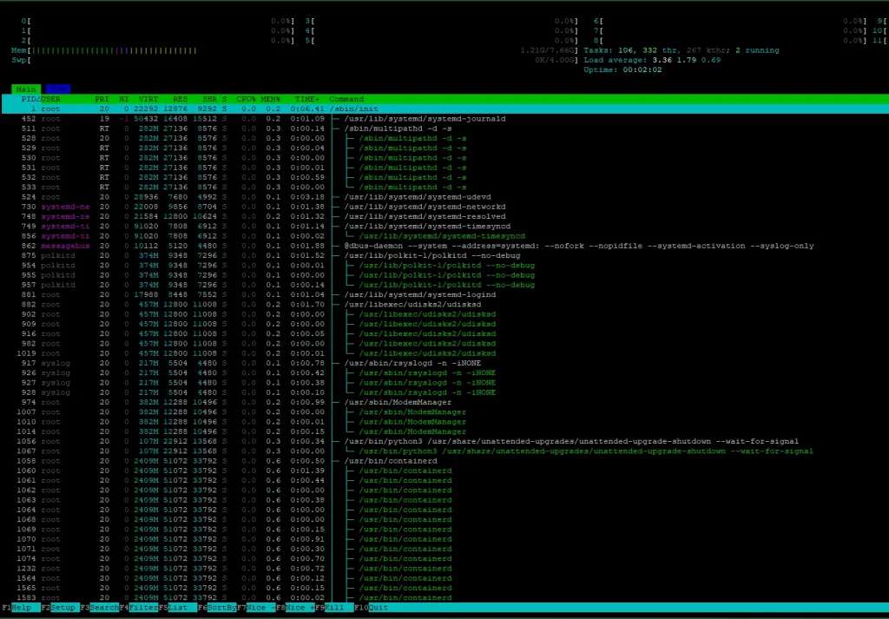Click the CPU 6 usage meter
Image resolution: width=889 pixels, height=619 pixels.
[729, 21]
